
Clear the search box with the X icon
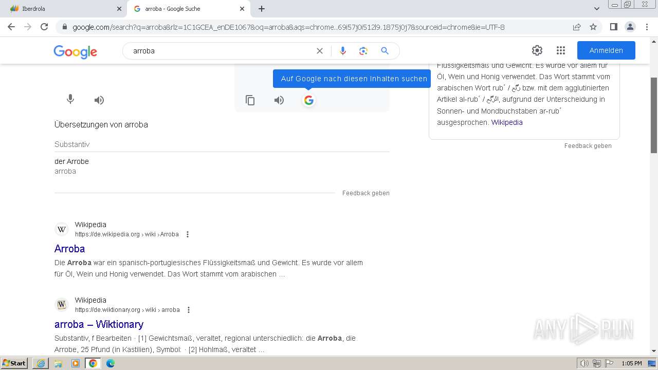click(320, 51)
